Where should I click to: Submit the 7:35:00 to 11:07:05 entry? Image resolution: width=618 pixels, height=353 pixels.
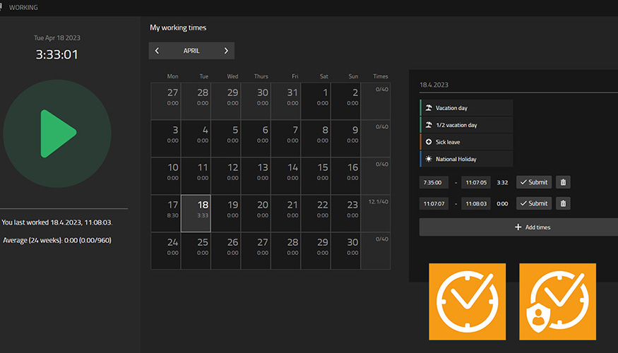[533, 182]
